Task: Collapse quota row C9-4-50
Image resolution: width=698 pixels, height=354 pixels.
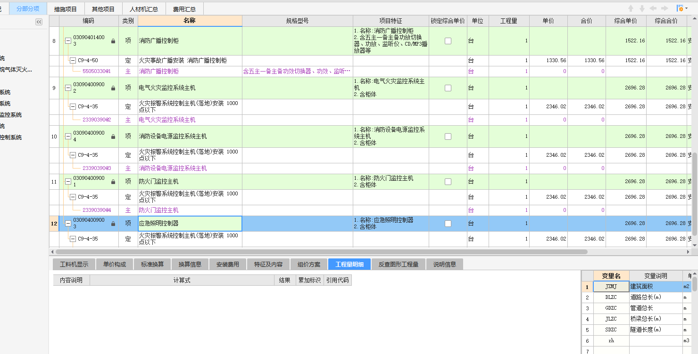Action: tap(73, 61)
